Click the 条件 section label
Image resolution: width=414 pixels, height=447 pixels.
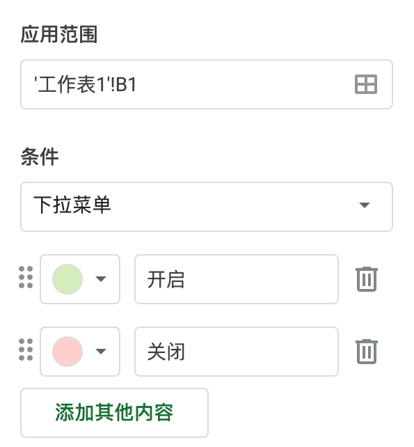[x=40, y=157]
